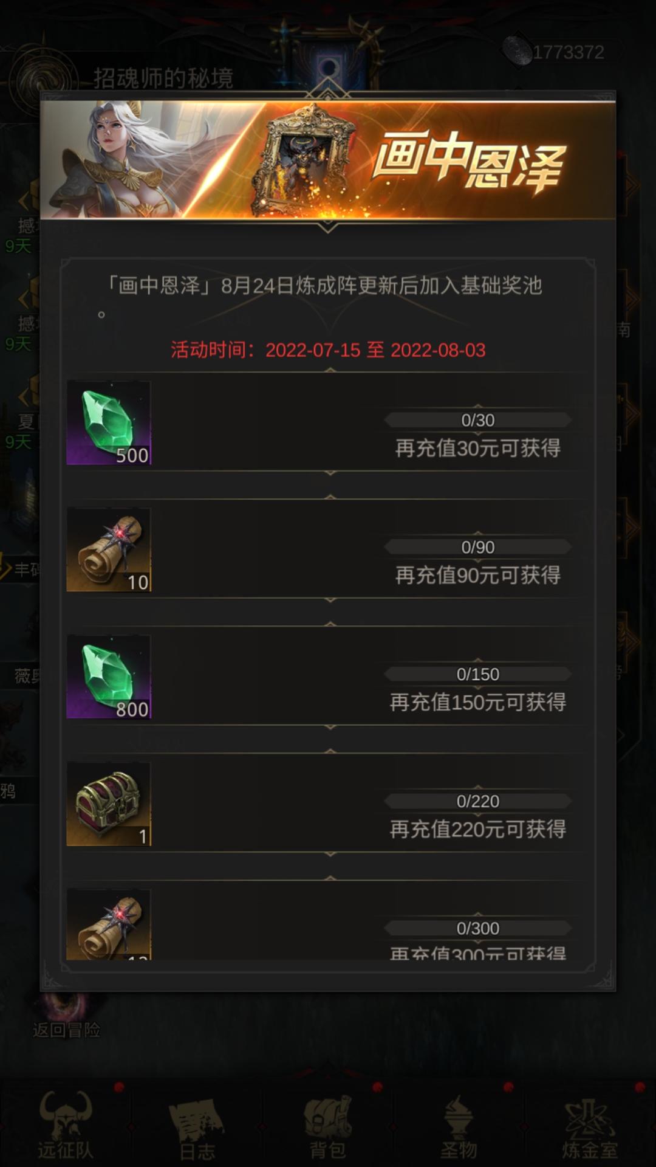Click the 0/220 recharge progress bar

[x=478, y=801]
